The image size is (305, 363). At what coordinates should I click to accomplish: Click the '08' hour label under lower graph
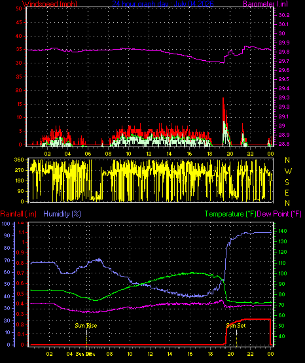tap(109, 354)
